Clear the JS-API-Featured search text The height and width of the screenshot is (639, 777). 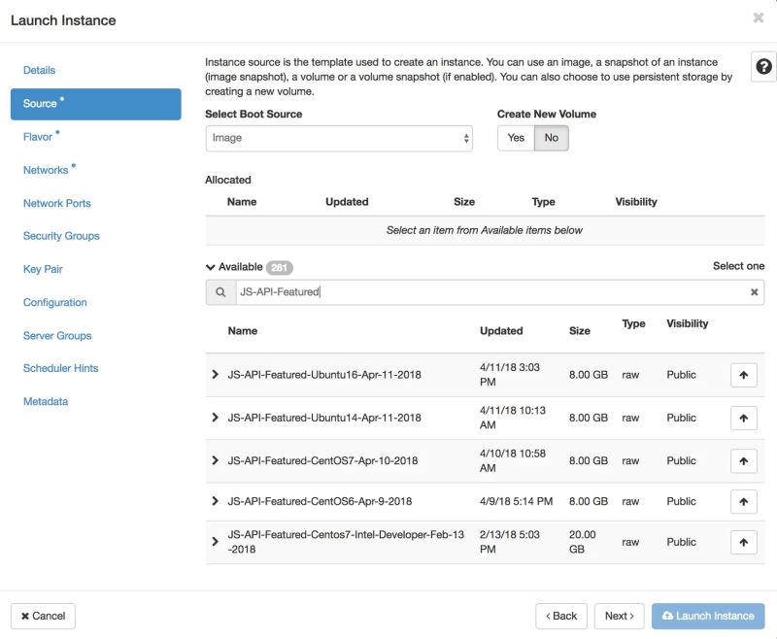755,291
